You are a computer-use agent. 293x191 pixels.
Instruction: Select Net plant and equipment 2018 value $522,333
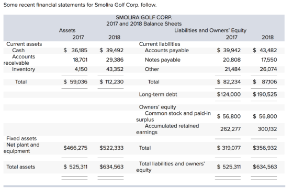(111, 148)
